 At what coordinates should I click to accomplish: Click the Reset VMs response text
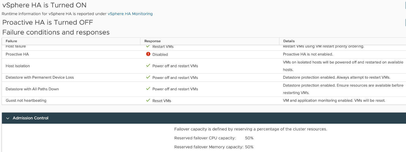coord(162,101)
